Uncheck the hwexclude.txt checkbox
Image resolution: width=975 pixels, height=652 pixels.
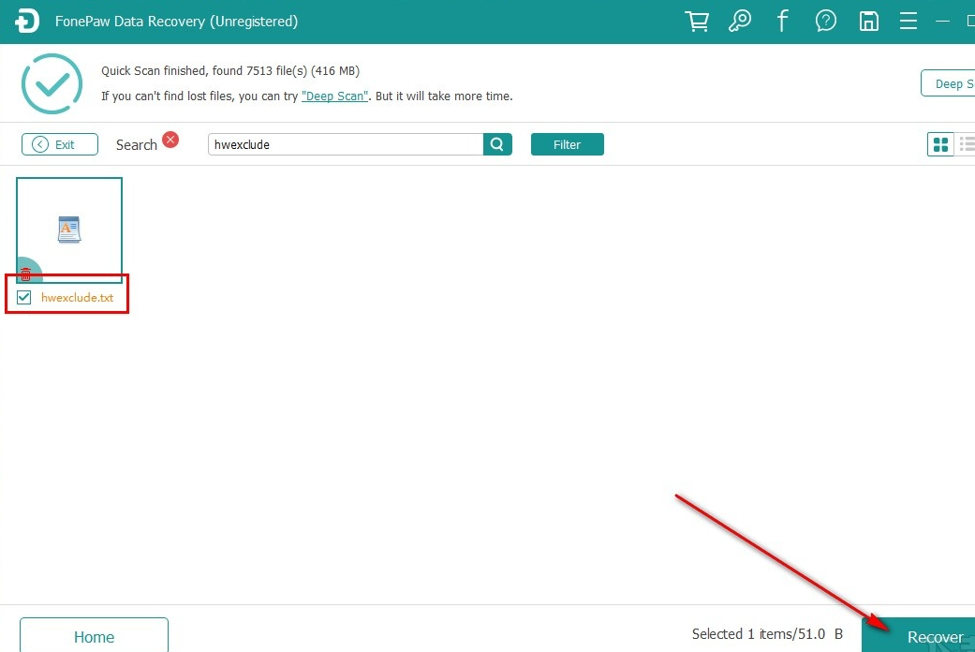click(x=24, y=297)
